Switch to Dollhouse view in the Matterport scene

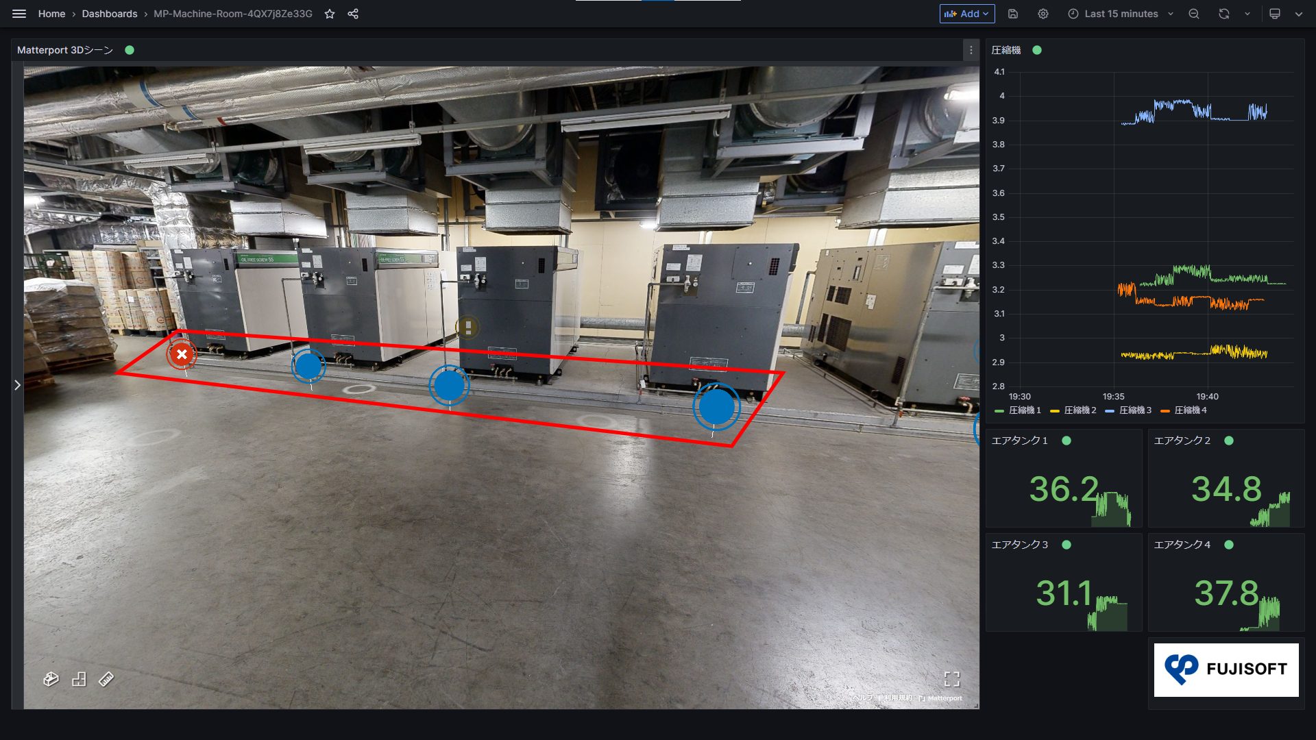52,679
